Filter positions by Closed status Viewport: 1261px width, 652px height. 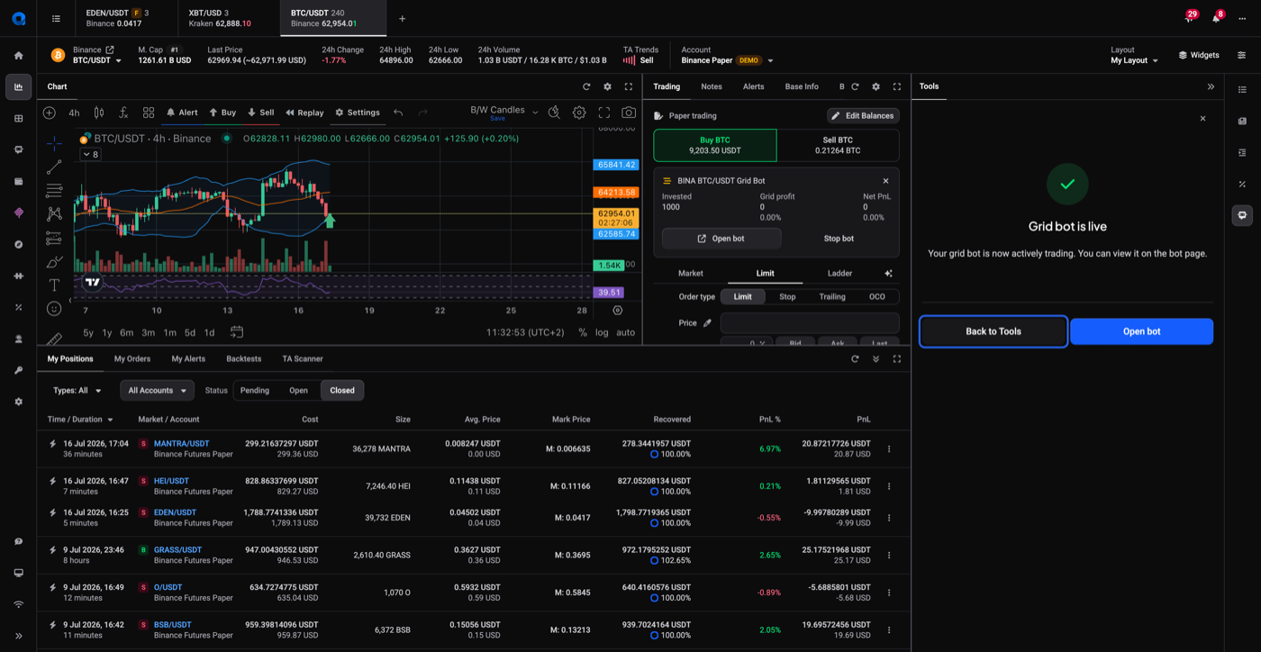[342, 390]
